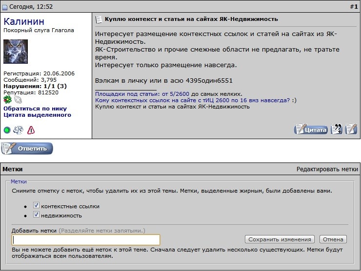Click the line Вэлкам в личку или в асю
Viewport: 361px width, 271px height.
point(164,81)
